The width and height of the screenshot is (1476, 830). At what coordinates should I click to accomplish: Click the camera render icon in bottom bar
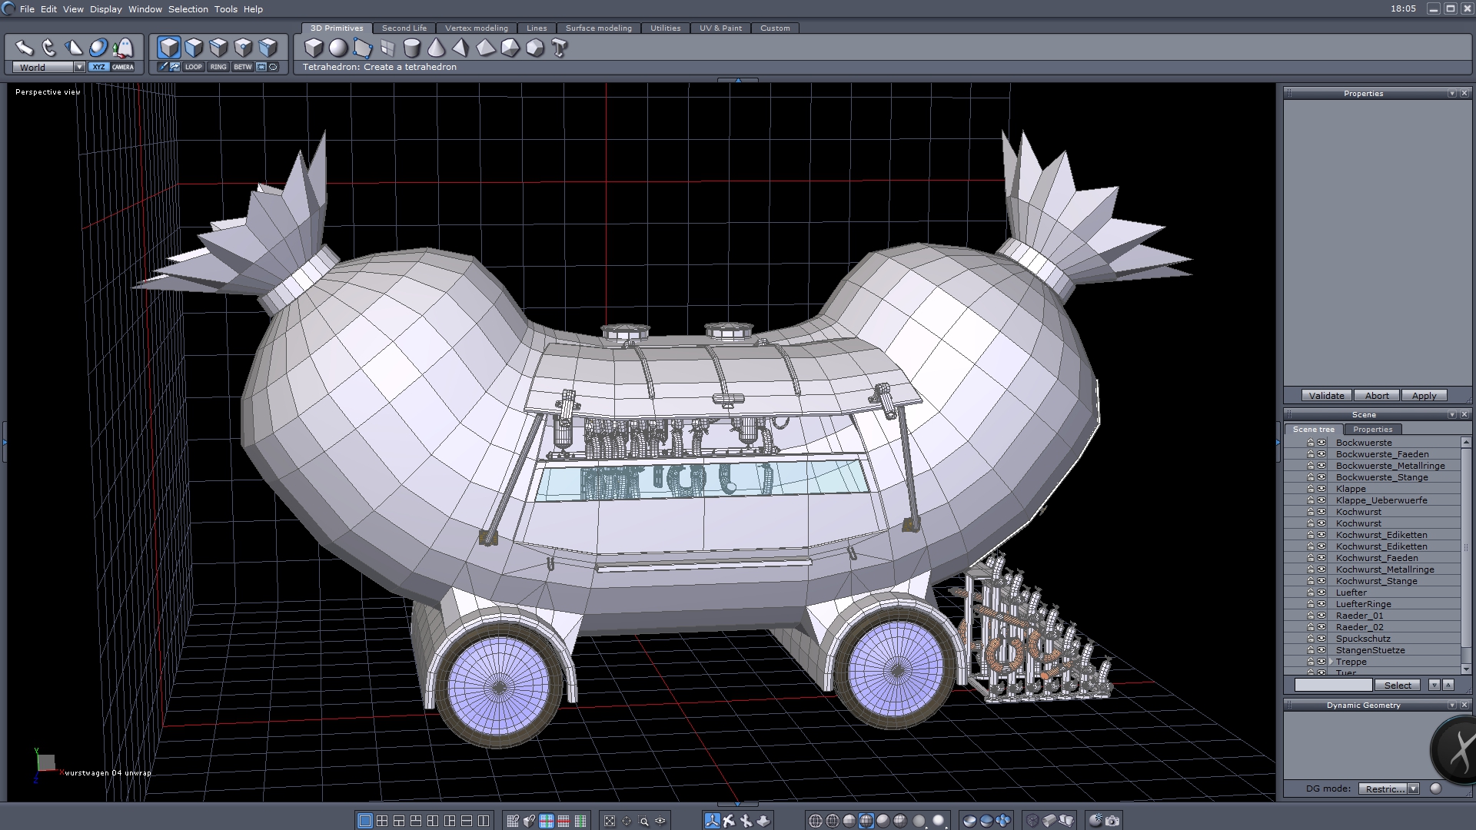click(x=1112, y=821)
